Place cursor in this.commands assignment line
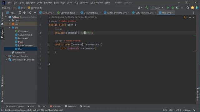Viewport: 200px width, 112px height. (78, 49)
